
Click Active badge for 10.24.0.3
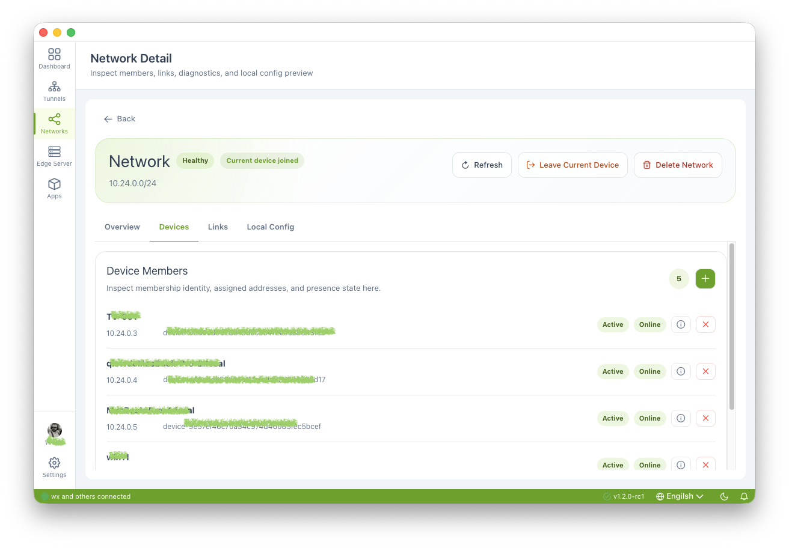tap(613, 324)
